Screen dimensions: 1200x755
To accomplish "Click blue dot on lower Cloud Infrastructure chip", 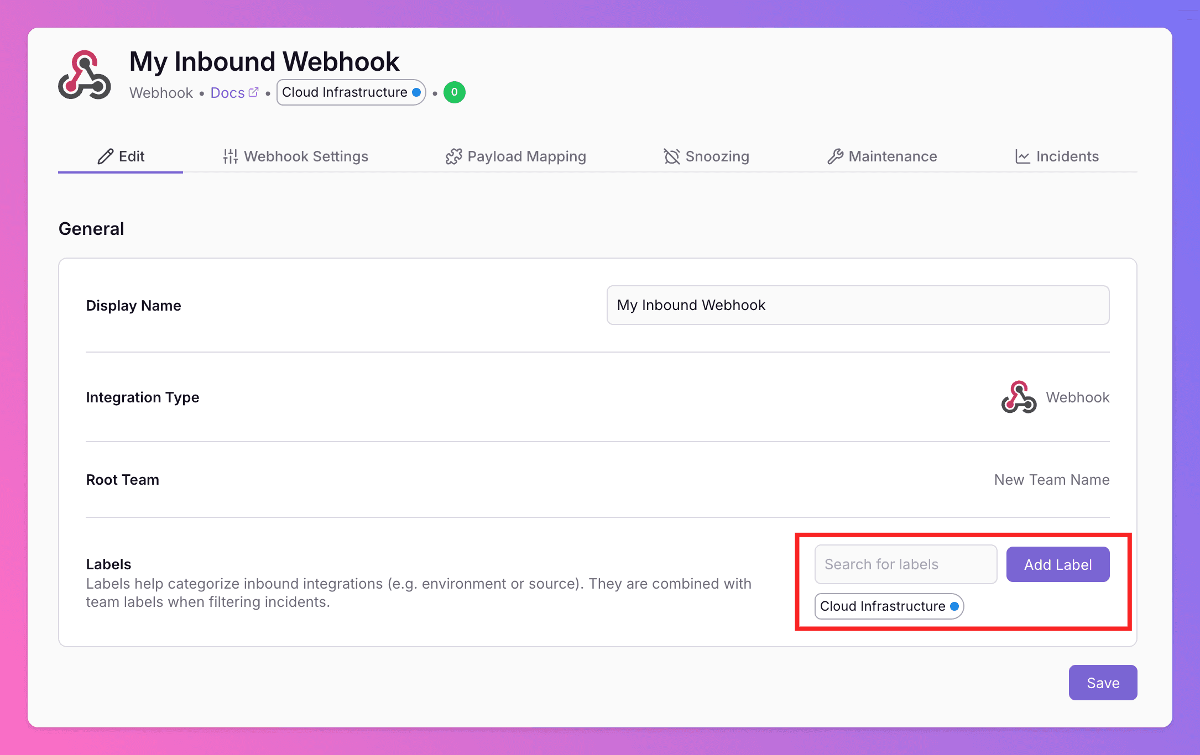I will click(x=954, y=606).
